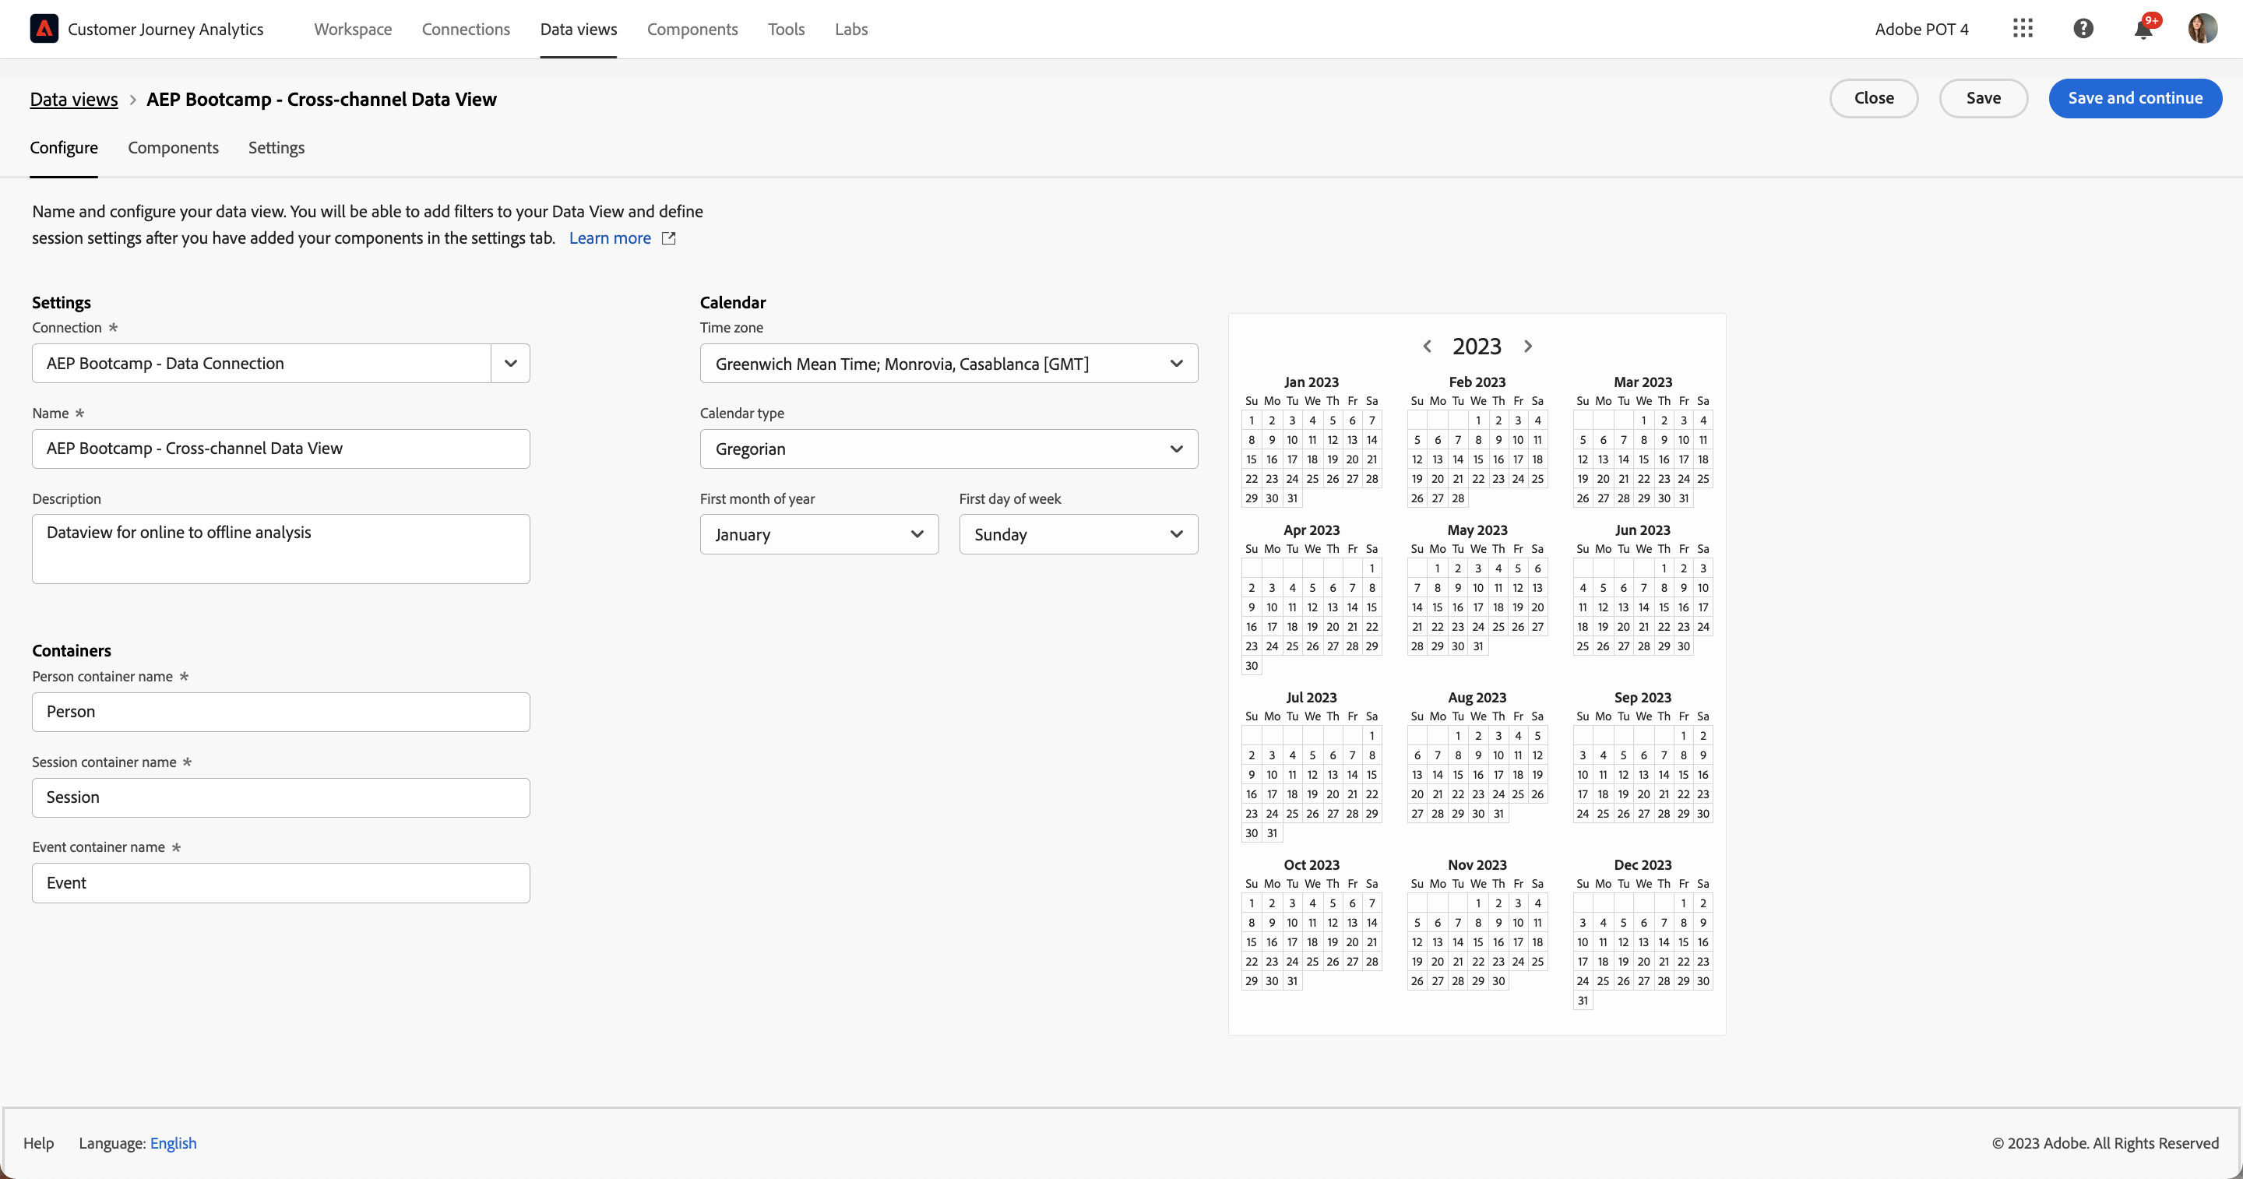Open the Calendar type dropdown
Image resolution: width=2243 pixels, height=1179 pixels.
point(949,449)
